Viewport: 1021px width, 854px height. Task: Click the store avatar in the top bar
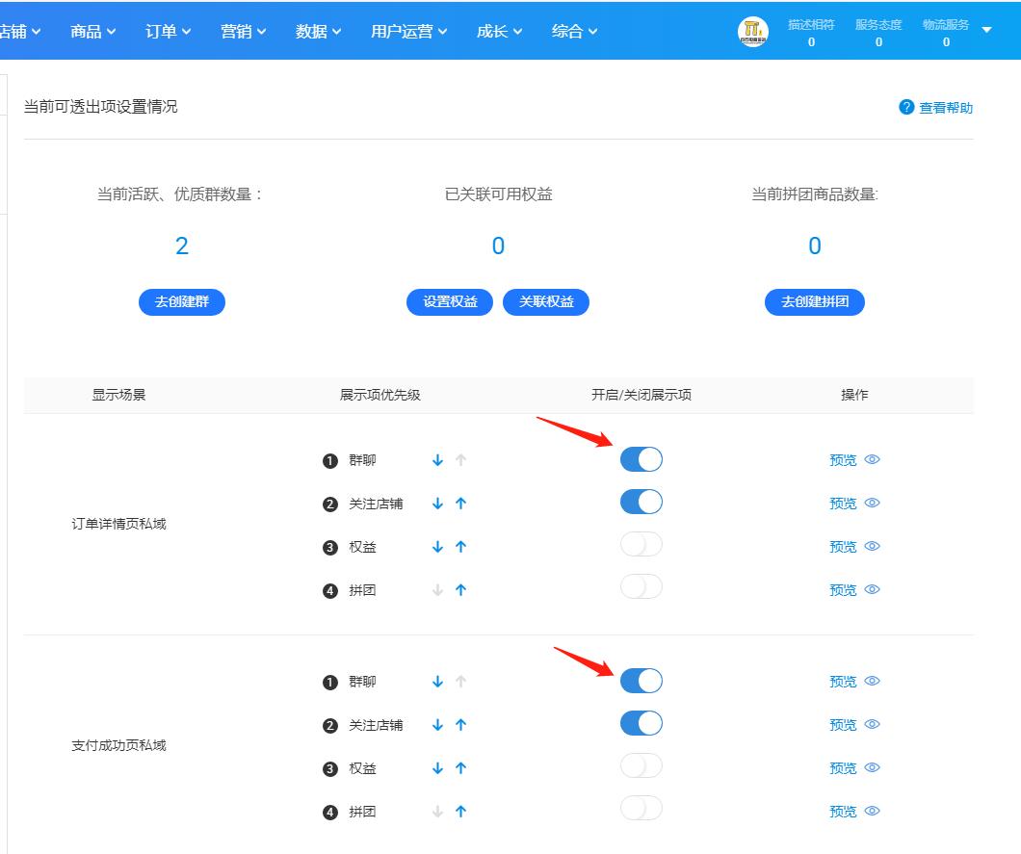coord(752,30)
